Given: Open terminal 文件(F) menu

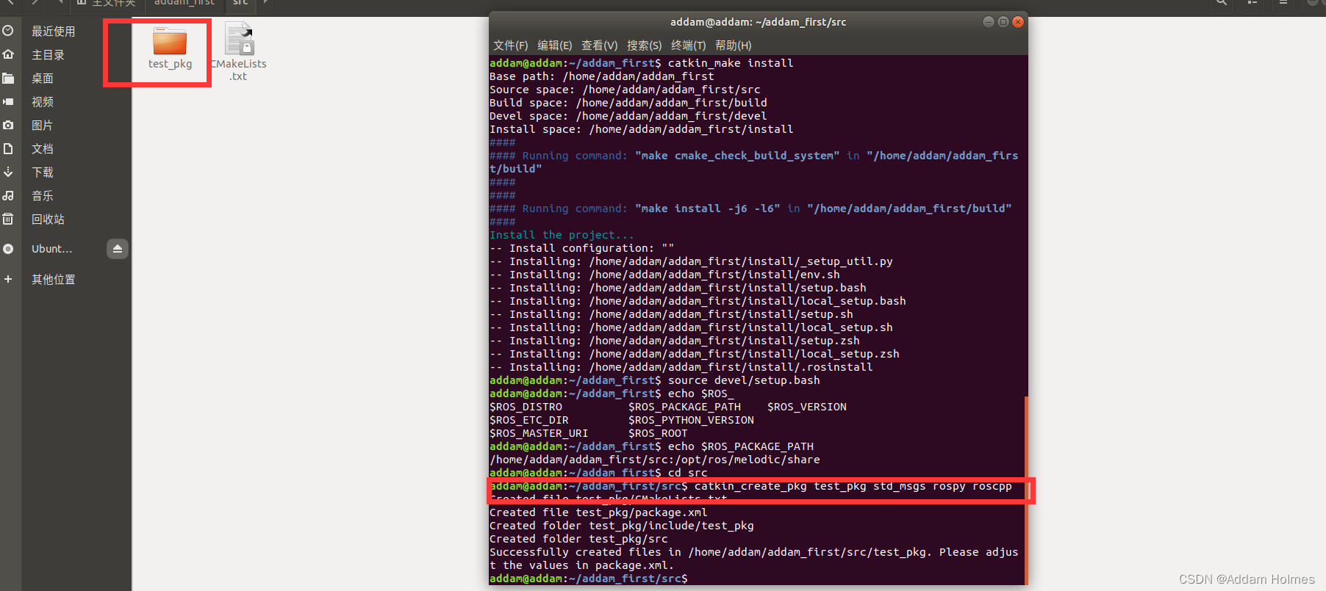Looking at the screenshot, I should (511, 46).
